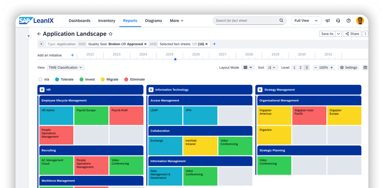Viewport: 383px width, 188px height.
Task: Open the Full View dropdown
Action: point(306,20)
